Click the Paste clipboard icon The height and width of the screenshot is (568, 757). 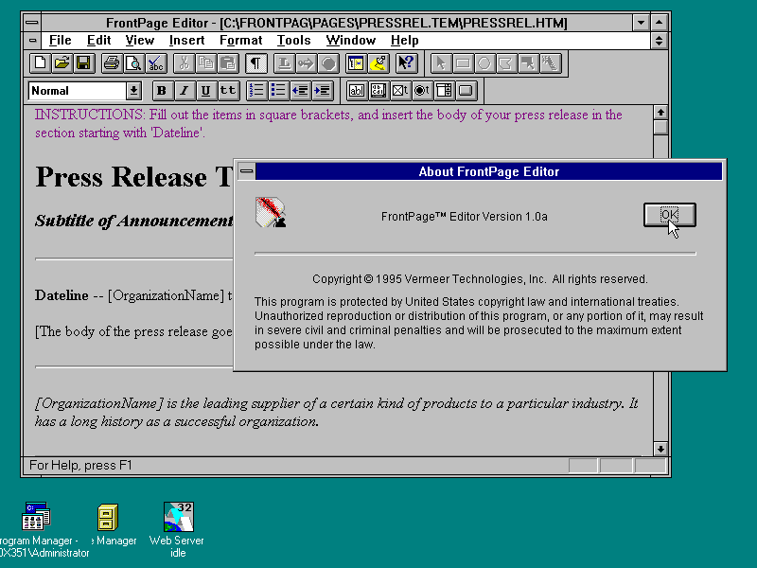(x=227, y=63)
